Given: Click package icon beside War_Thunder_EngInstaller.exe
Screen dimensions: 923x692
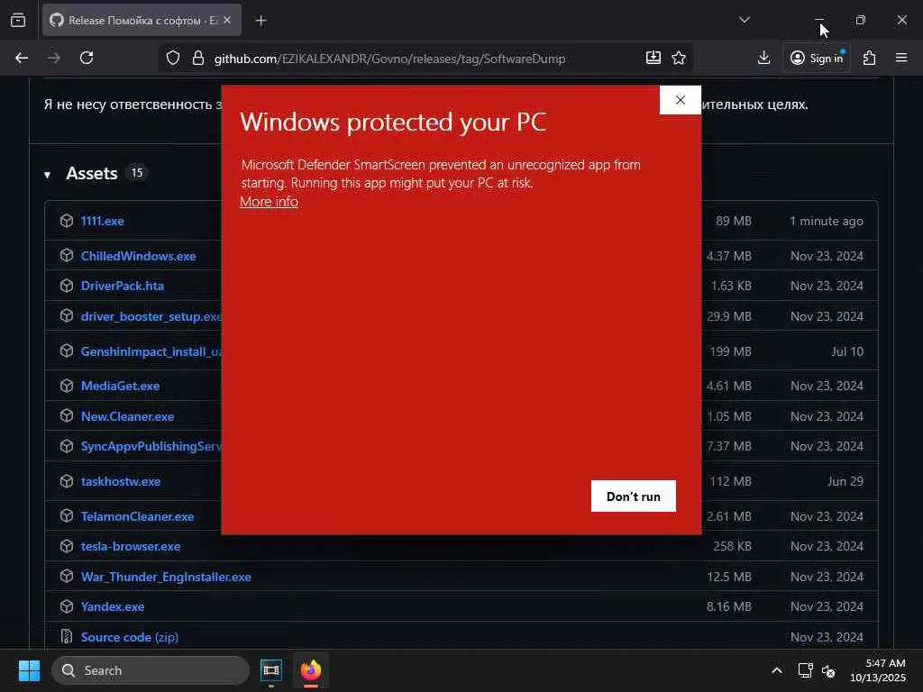Looking at the screenshot, I should point(67,576).
